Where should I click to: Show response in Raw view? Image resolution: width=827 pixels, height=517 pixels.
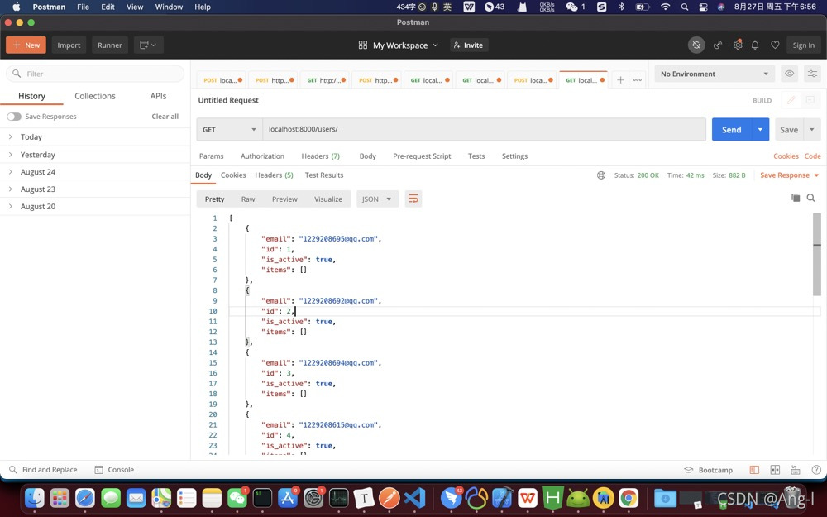[x=248, y=199]
